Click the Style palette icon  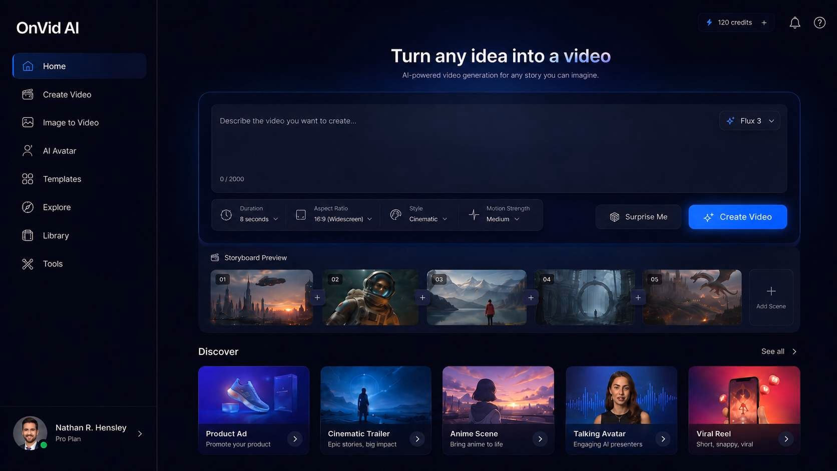395,215
